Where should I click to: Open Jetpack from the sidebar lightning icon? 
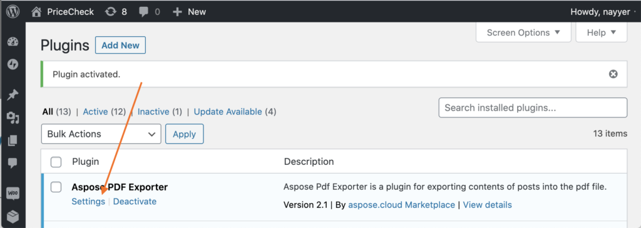[x=13, y=64]
